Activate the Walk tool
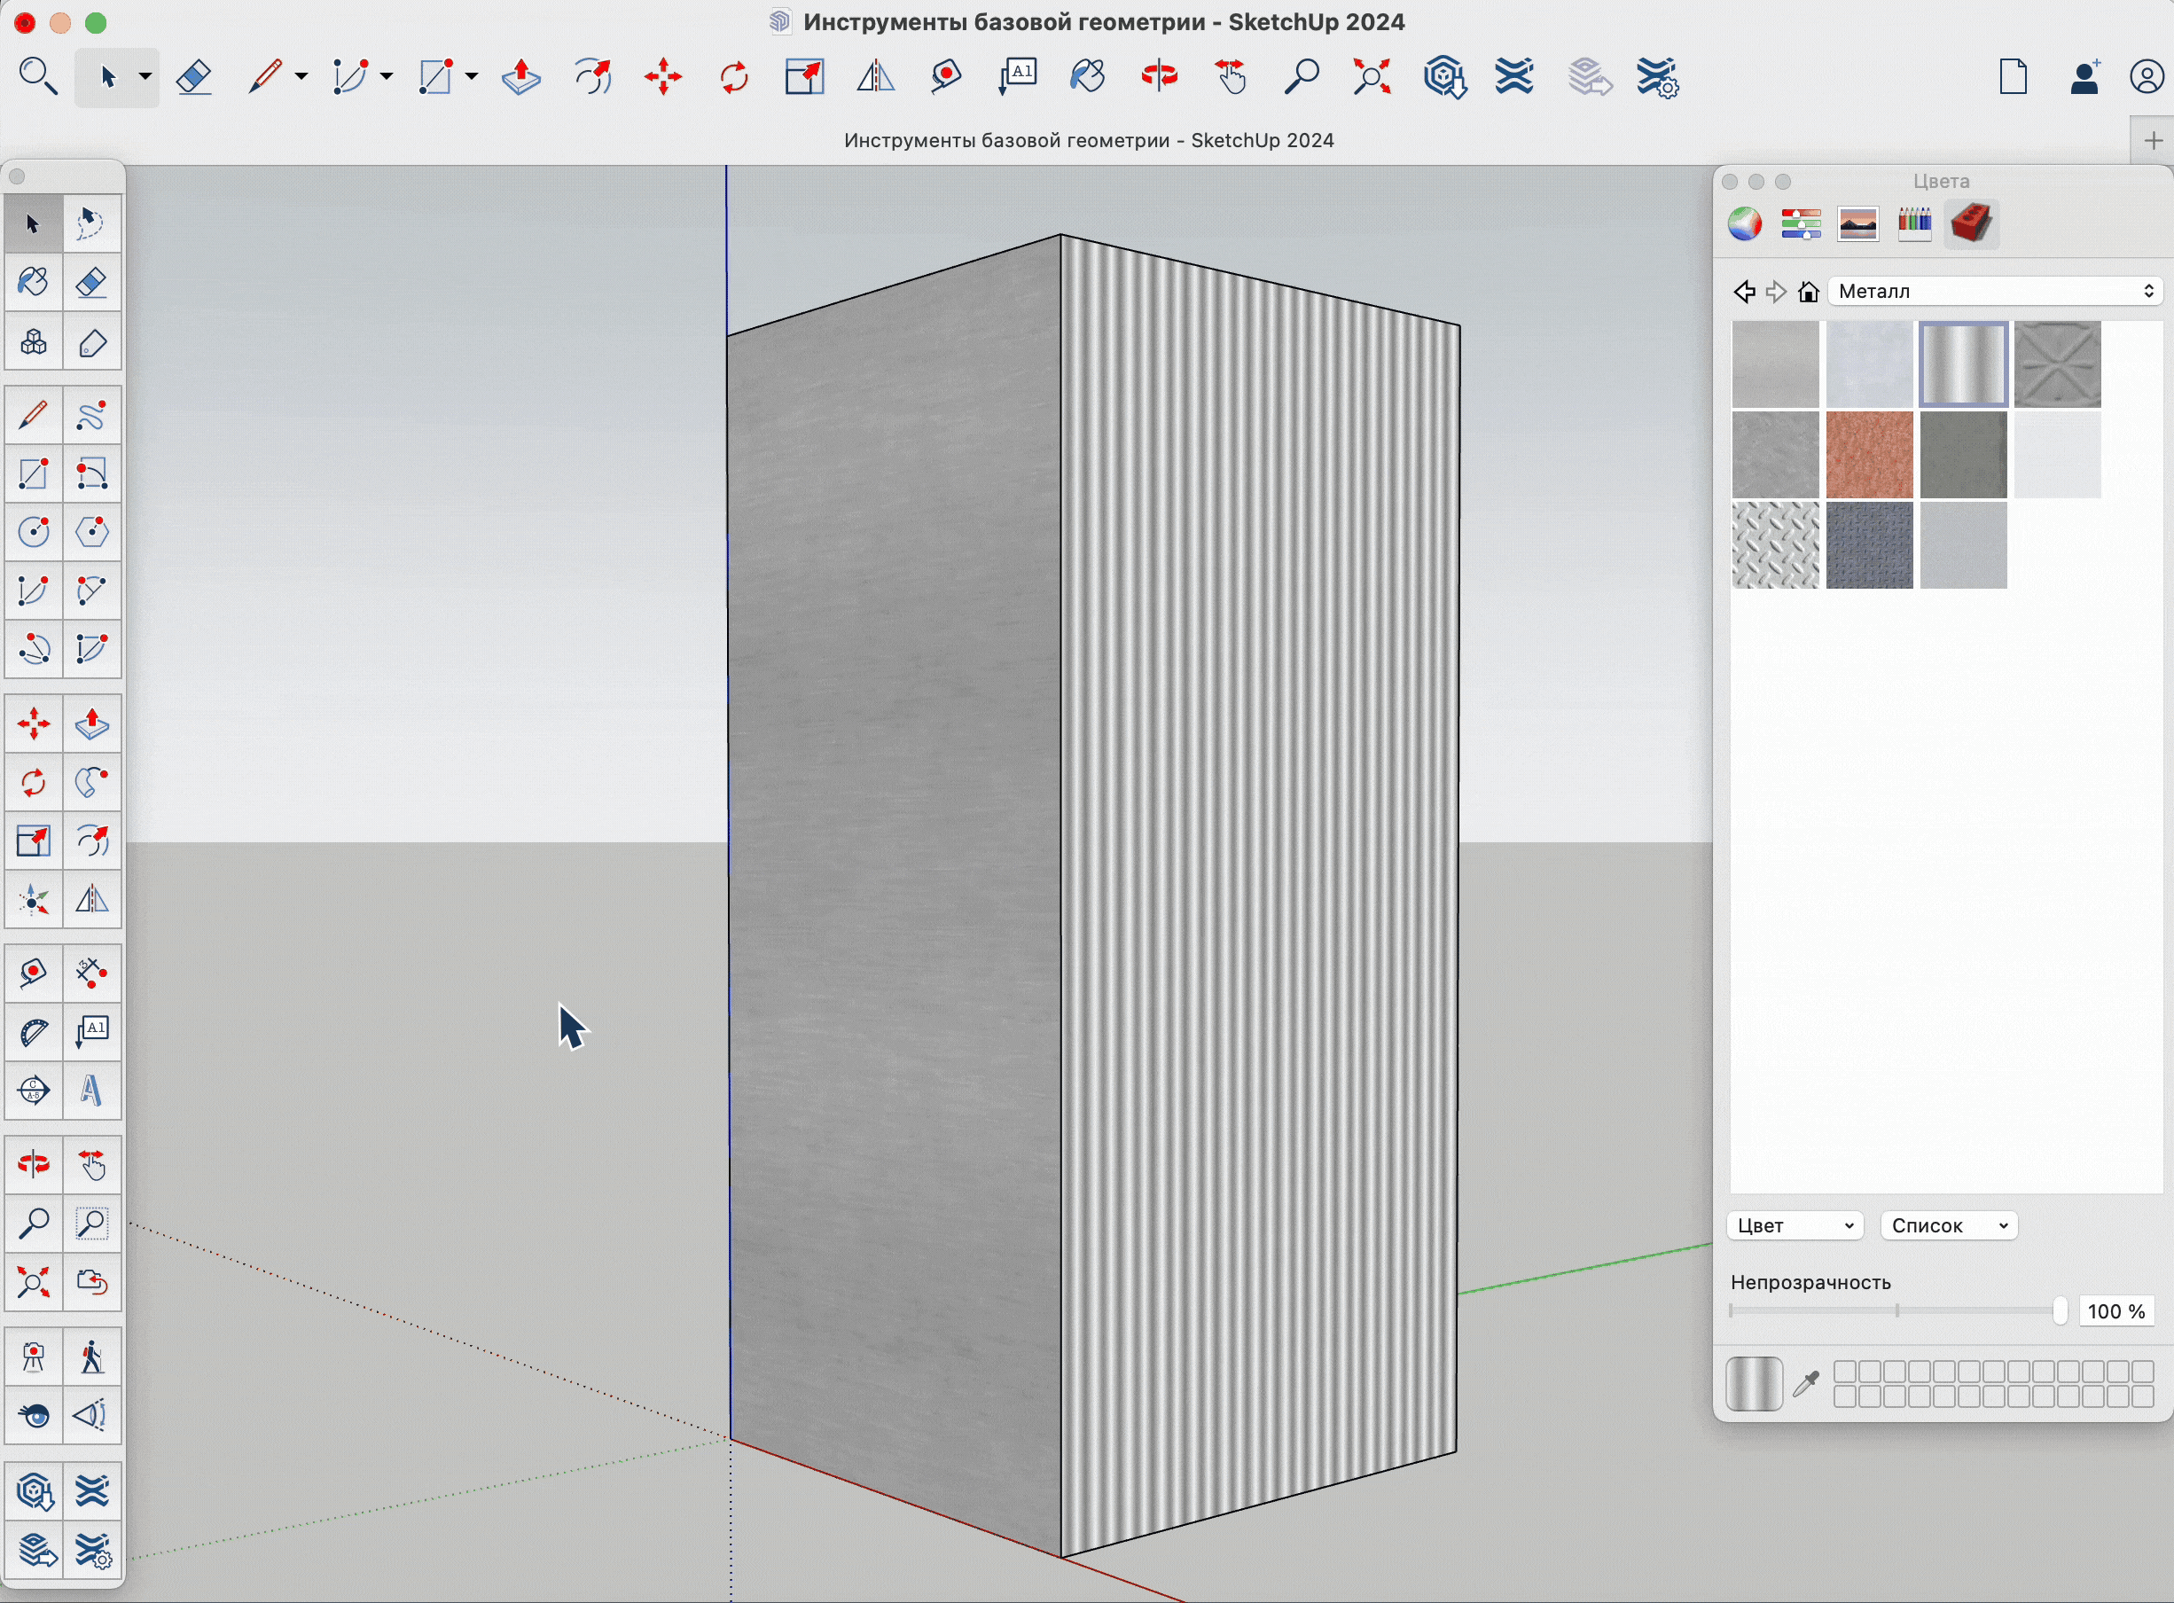 point(91,1357)
